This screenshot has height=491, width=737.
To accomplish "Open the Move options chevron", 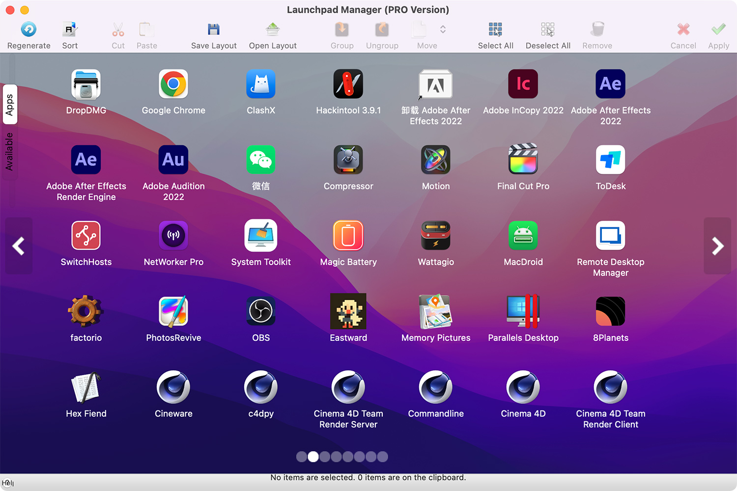I will pos(443,29).
